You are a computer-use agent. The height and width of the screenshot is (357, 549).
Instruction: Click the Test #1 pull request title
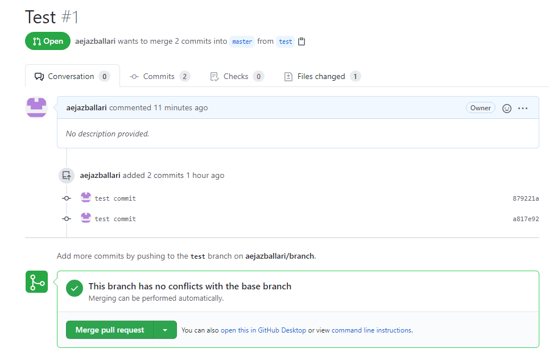(x=52, y=17)
